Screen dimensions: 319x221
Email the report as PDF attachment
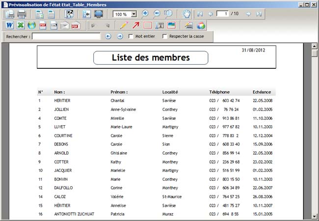click(x=76, y=26)
